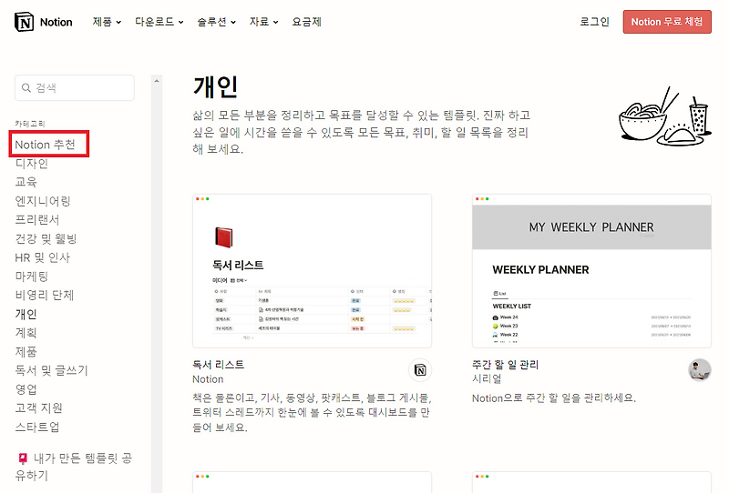Click the pin icon next to 내가 만든 템플릿
Screen dimensions: 729x493
(x=23, y=458)
